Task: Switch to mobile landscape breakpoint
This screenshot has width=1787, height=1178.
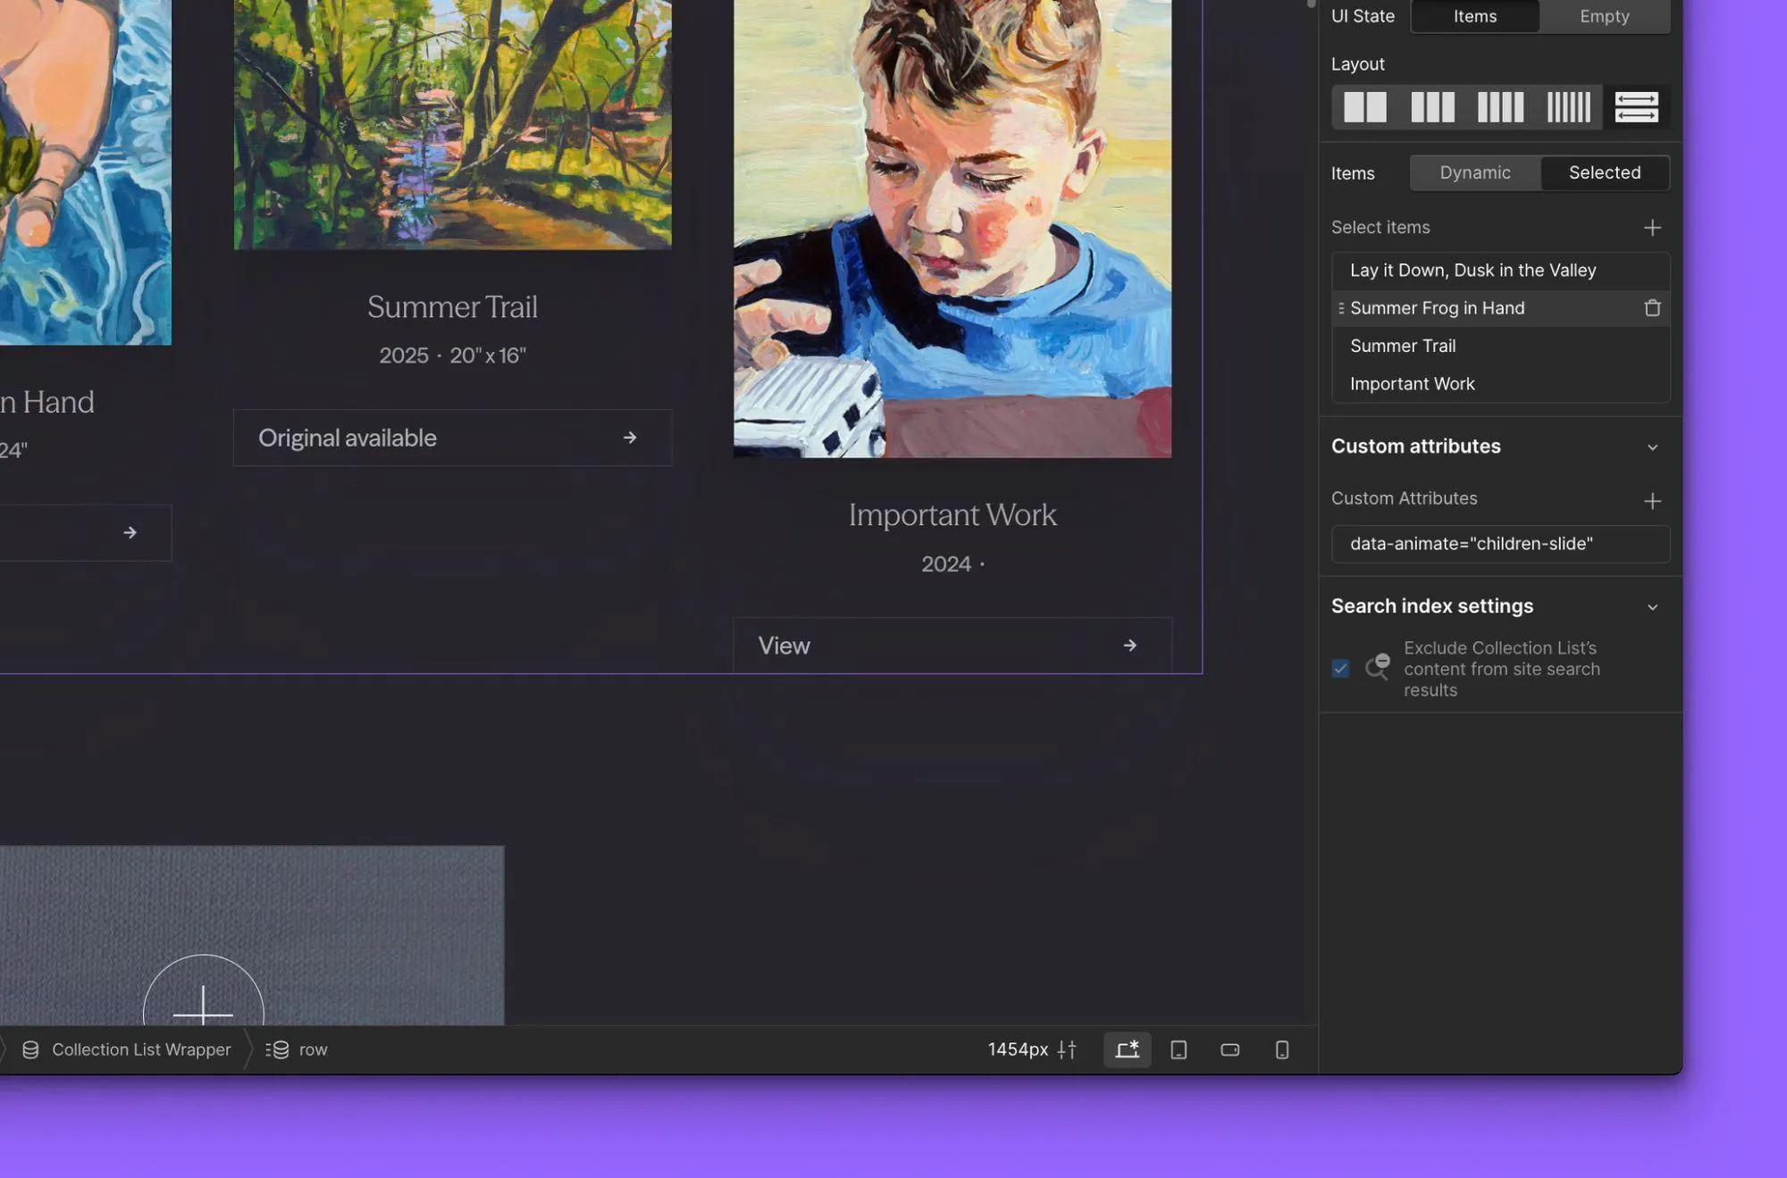Action: click(x=1229, y=1049)
